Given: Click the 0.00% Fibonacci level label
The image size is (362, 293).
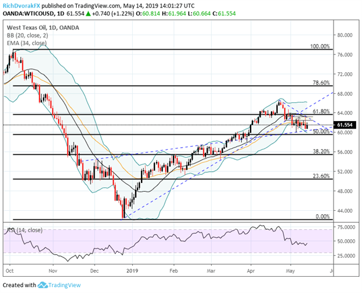Looking at the screenshot, I should click(x=323, y=217).
